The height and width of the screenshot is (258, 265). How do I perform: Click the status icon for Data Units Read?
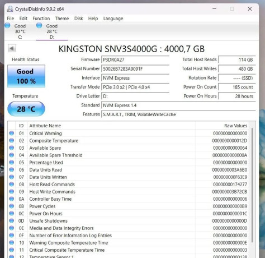click(12, 169)
